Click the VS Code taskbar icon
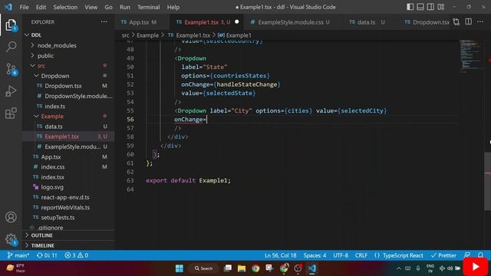 [312, 268]
